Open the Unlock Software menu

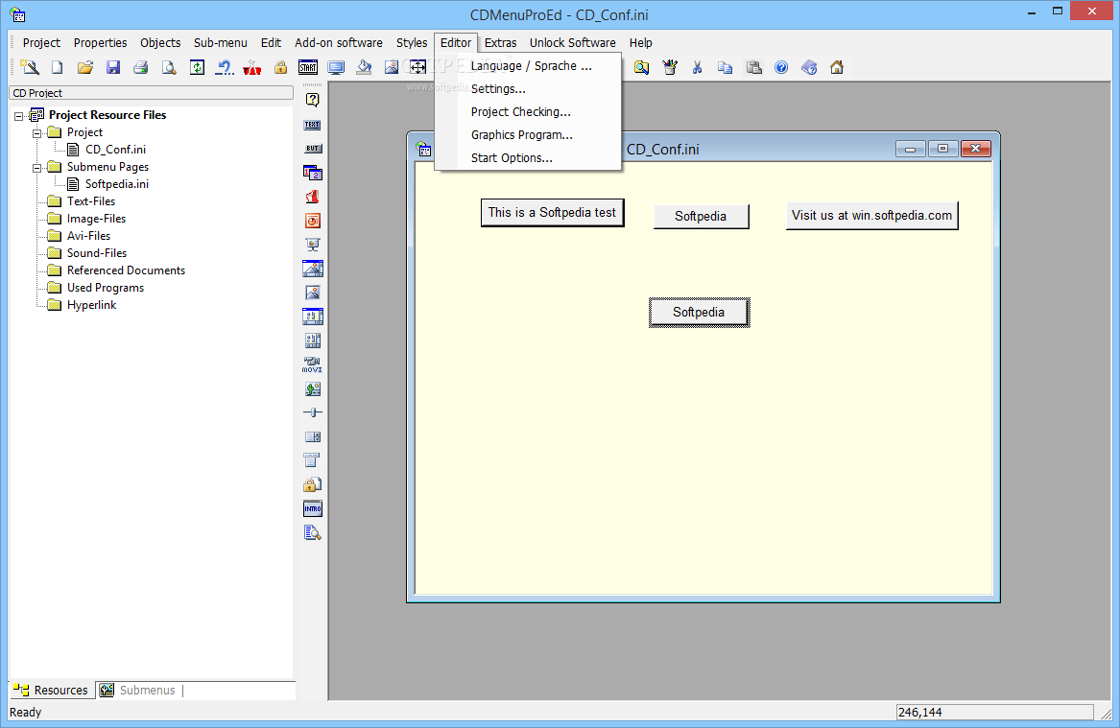click(x=572, y=43)
